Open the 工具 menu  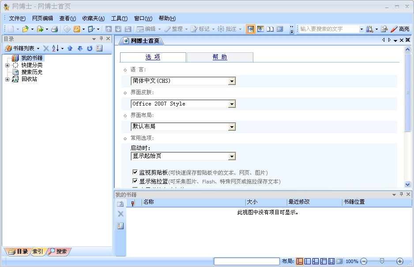[119, 18]
